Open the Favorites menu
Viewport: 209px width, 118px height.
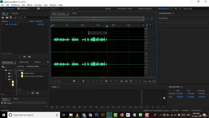click(38, 5)
